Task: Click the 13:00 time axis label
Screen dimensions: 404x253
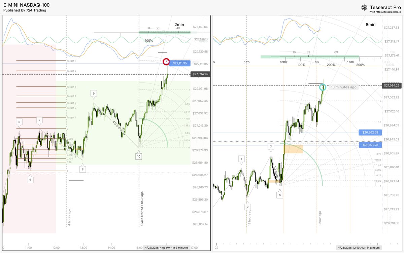Action: click(x=83, y=247)
